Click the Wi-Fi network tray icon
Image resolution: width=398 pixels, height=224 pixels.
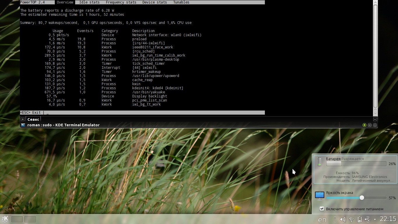coord(351,219)
